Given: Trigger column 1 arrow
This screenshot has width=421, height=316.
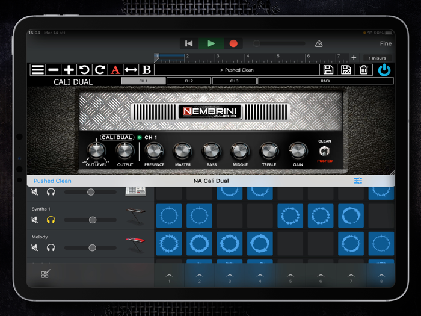Looking at the screenshot, I should pos(169,276).
